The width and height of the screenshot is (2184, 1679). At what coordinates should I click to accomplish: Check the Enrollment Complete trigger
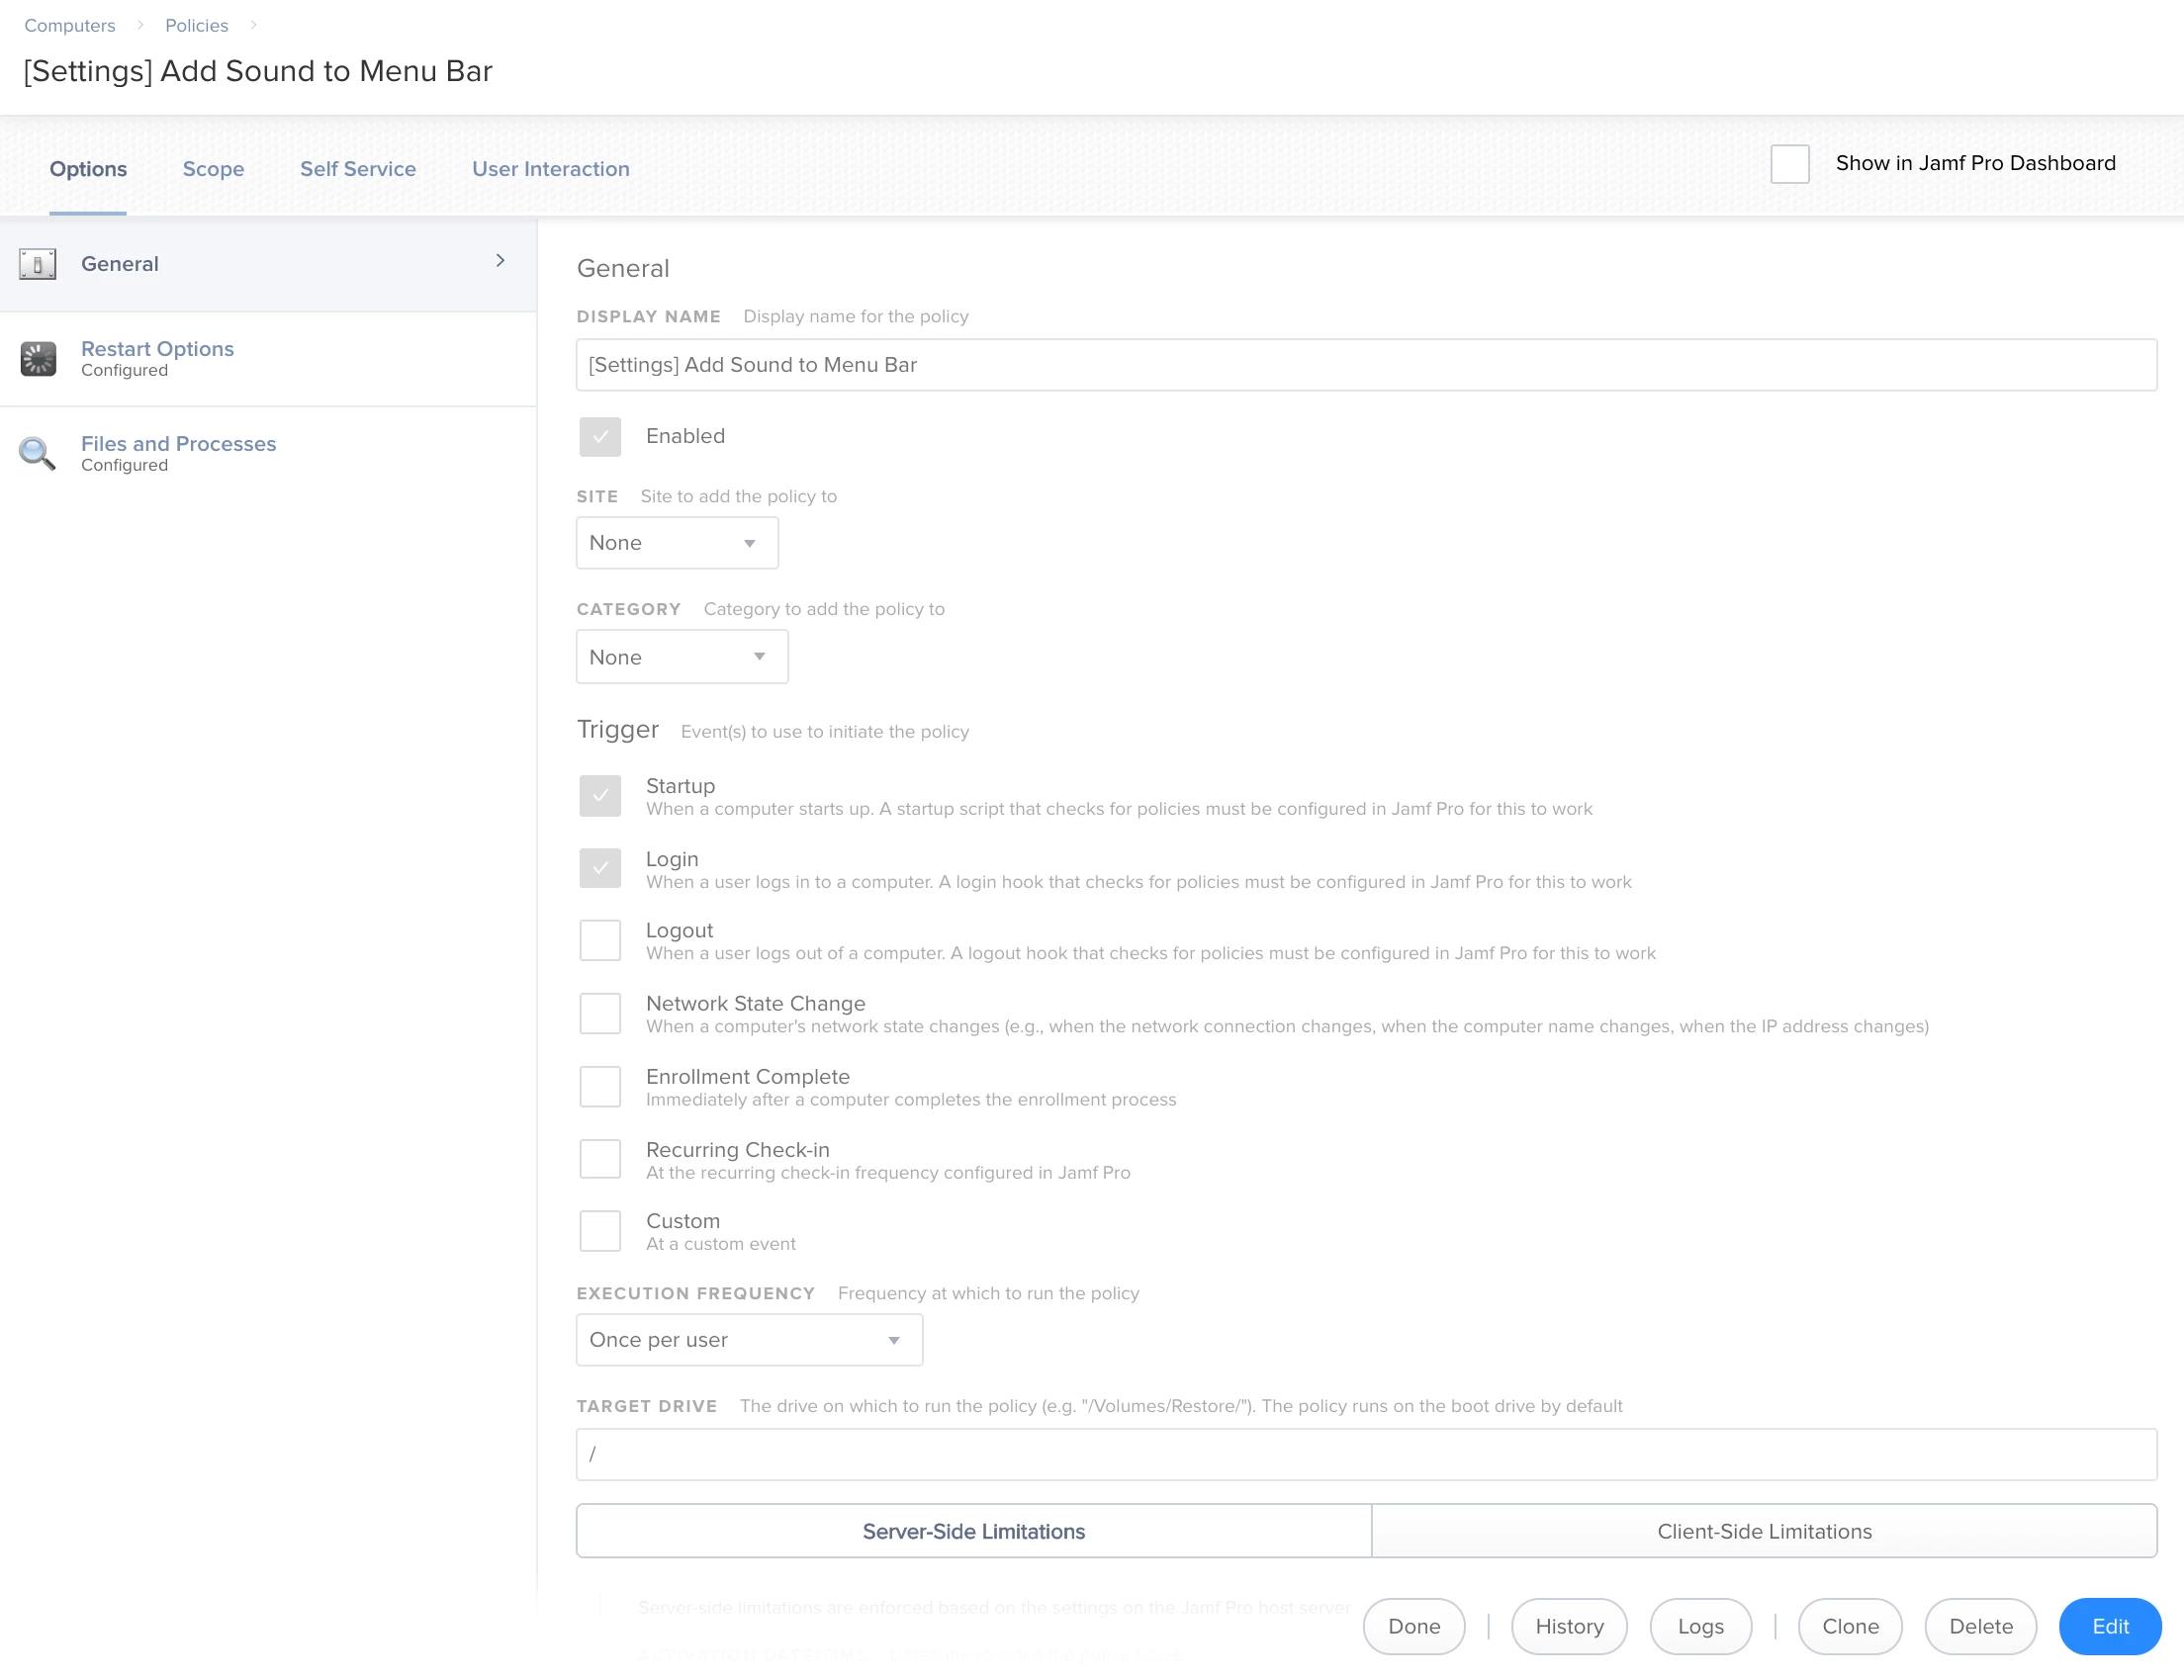(x=599, y=1087)
